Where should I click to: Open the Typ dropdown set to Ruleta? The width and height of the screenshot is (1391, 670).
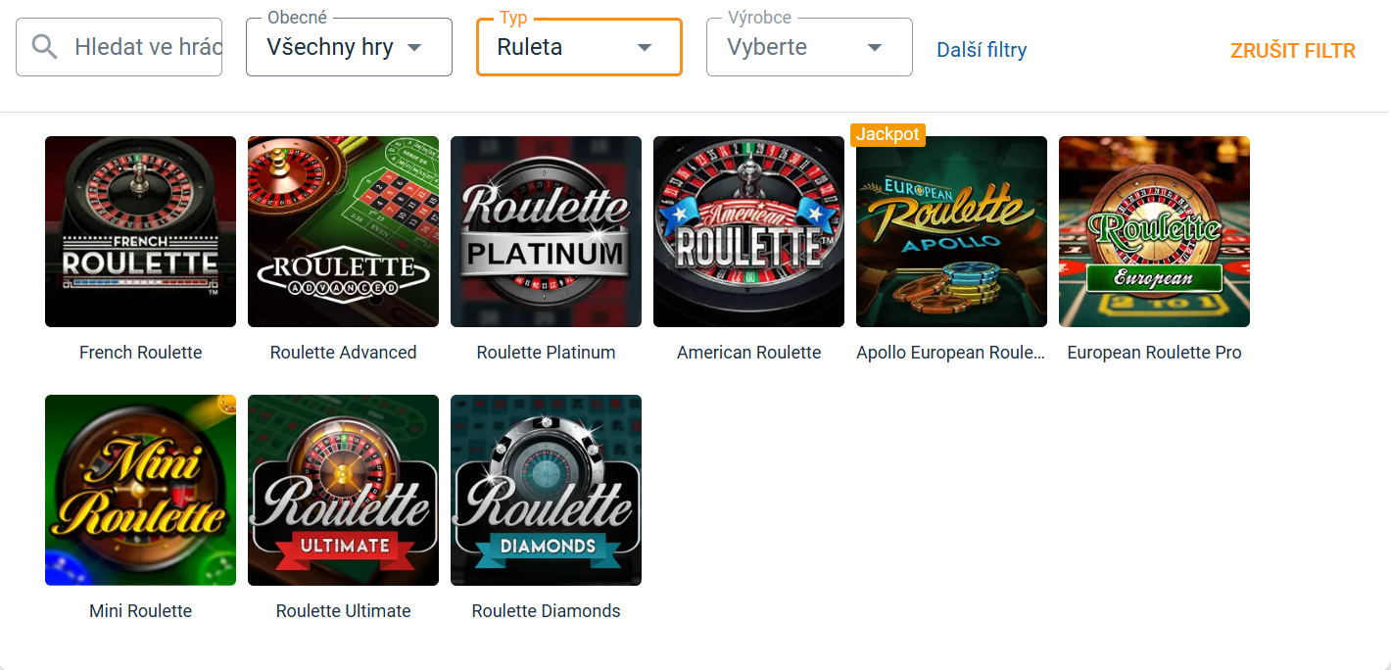[x=579, y=47]
